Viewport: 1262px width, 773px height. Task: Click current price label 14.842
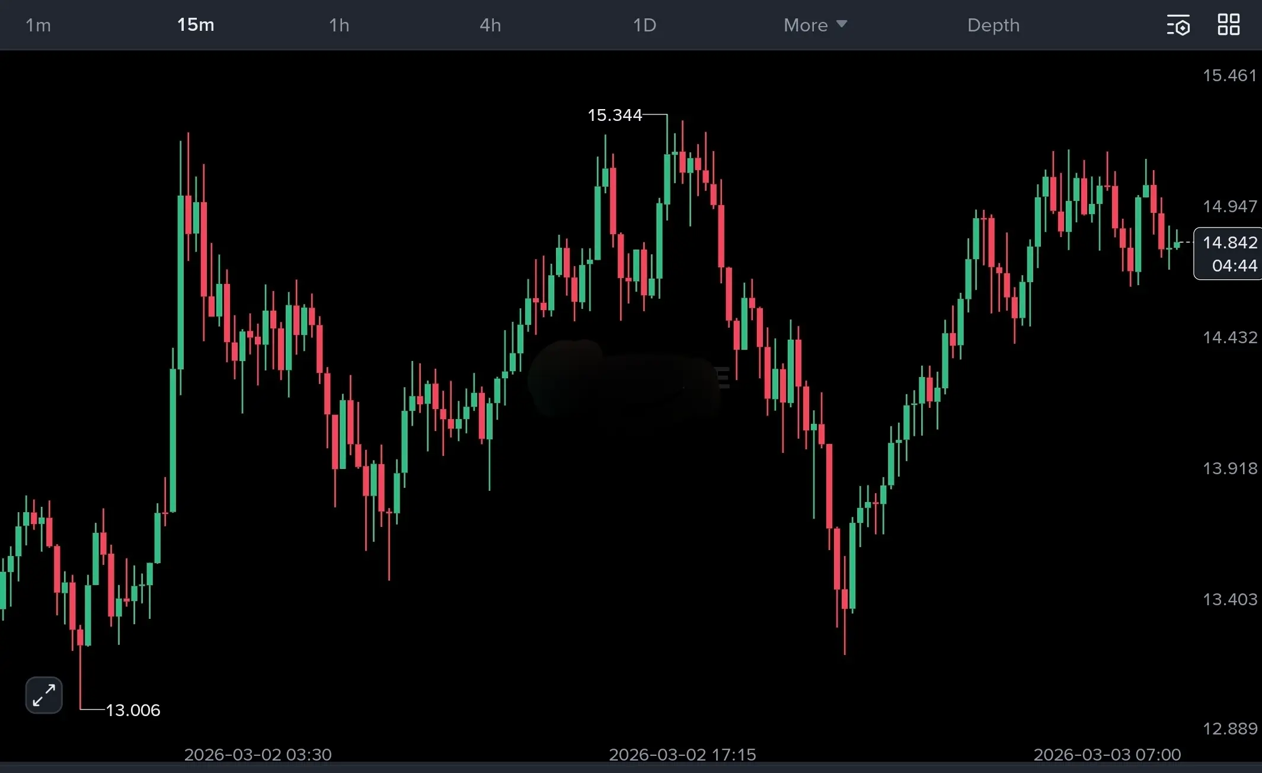point(1229,242)
